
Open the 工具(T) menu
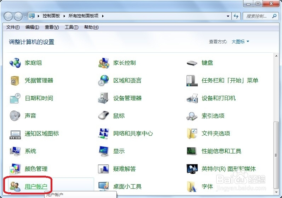click(71, 27)
